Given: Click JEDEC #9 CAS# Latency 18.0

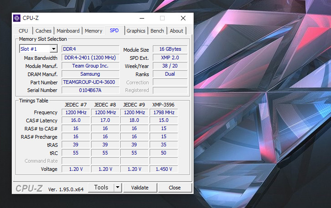Looking at the screenshot, I should (x=134, y=120).
